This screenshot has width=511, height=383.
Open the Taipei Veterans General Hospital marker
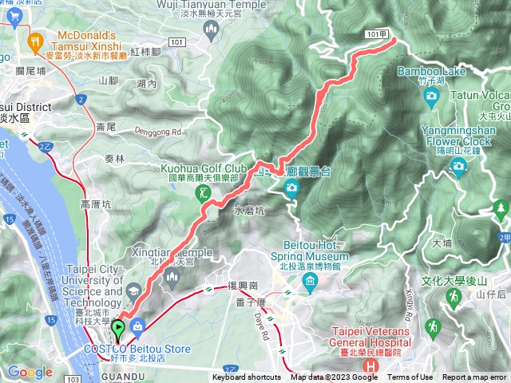(x=370, y=366)
